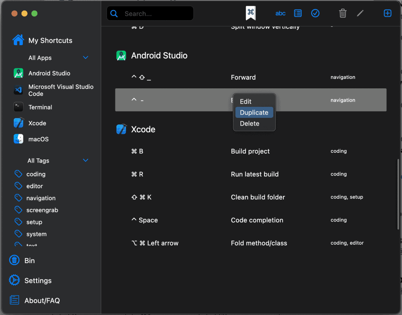Viewport: 402px width, 315px height.
Task: Select the Run latest build row
Action: (x=251, y=174)
